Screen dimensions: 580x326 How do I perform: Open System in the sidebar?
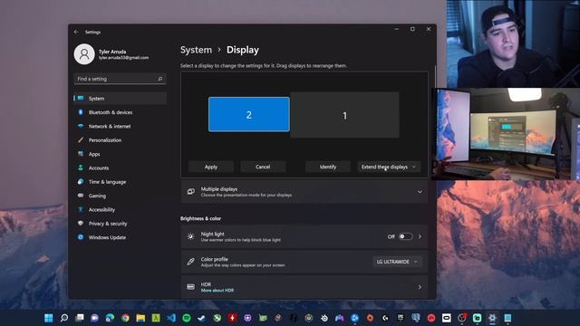click(120, 99)
